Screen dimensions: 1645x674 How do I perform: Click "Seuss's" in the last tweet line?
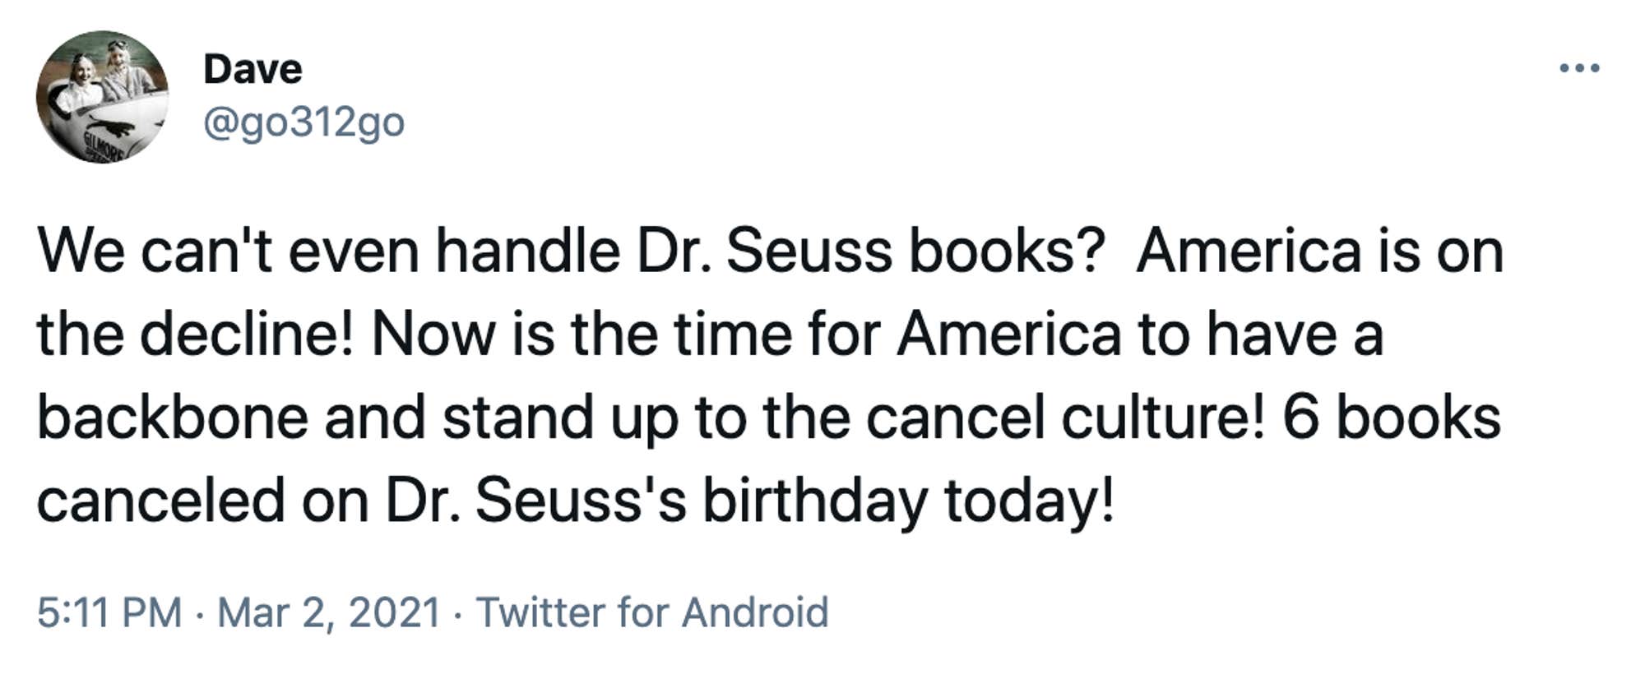click(581, 500)
